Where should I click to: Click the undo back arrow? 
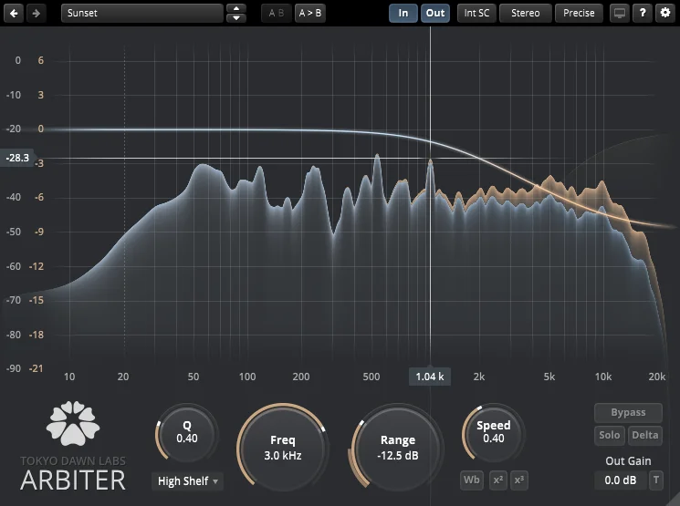point(14,13)
